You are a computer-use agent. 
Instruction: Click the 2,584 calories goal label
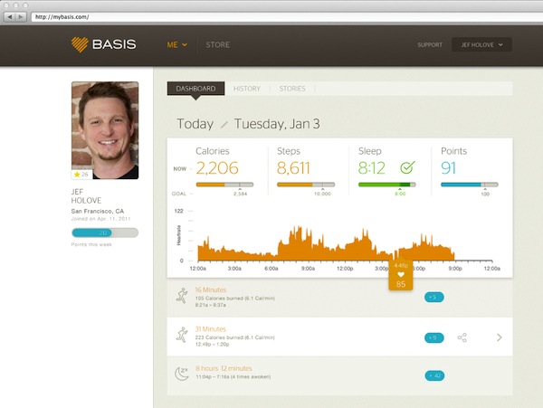(241, 194)
